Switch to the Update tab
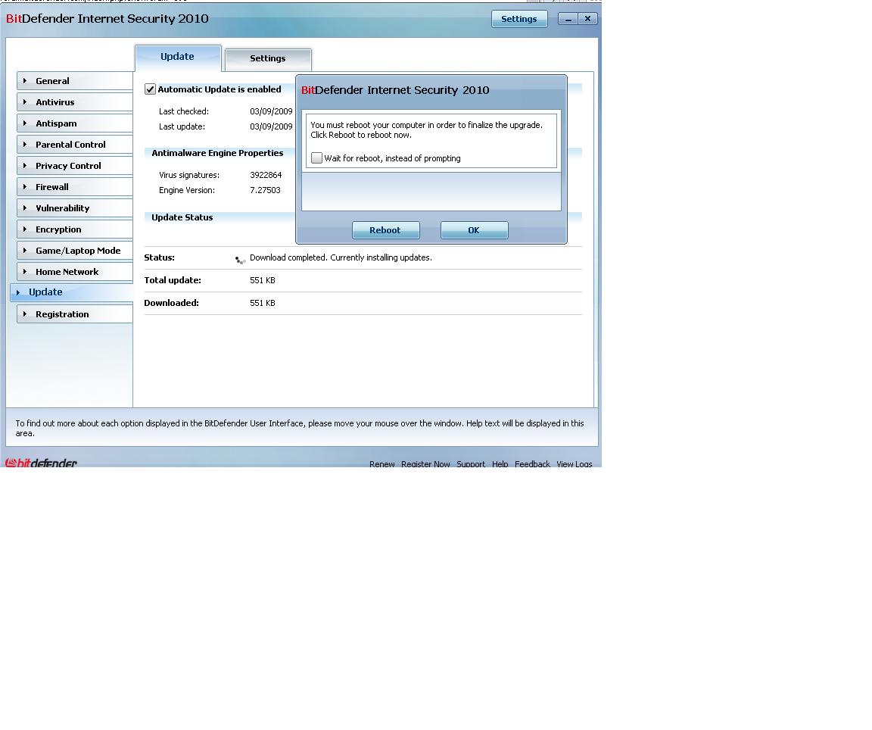The height and width of the screenshot is (730, 872). (178, 58)
